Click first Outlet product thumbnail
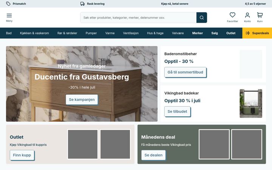Screen dimensions: 272x170 (83, 144)
